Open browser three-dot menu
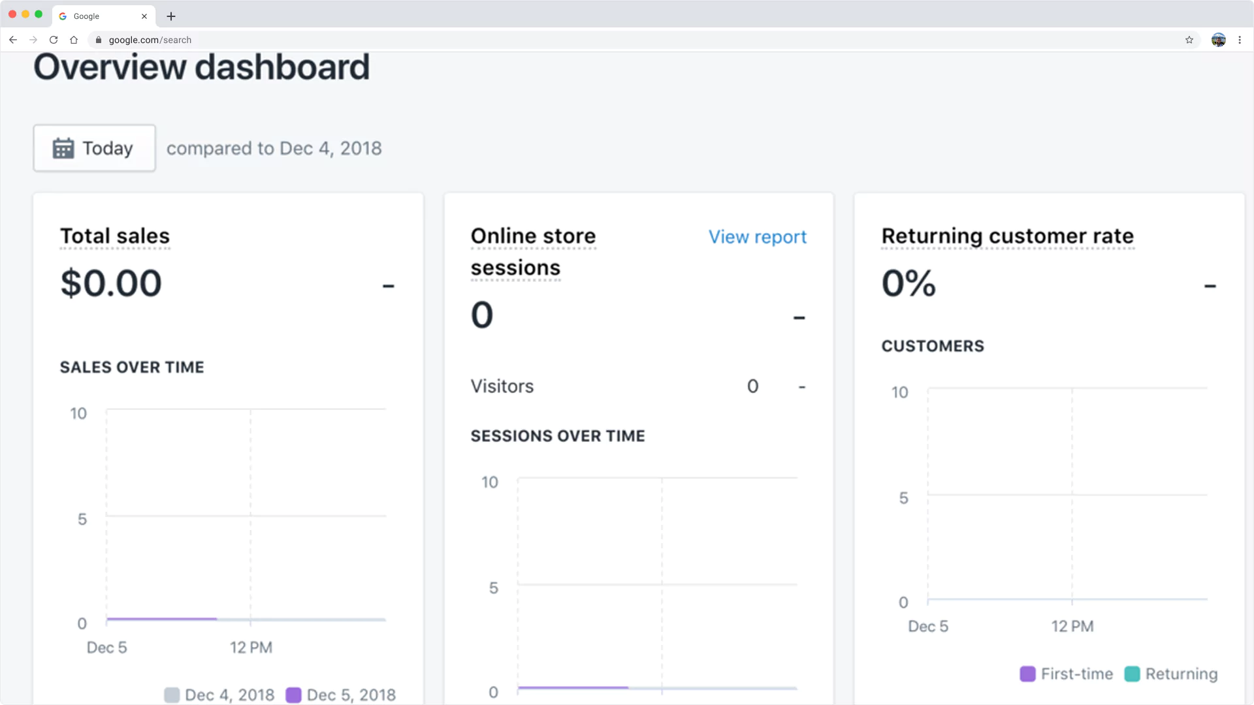This screenshot has height=705, width=1254. 1240,40
